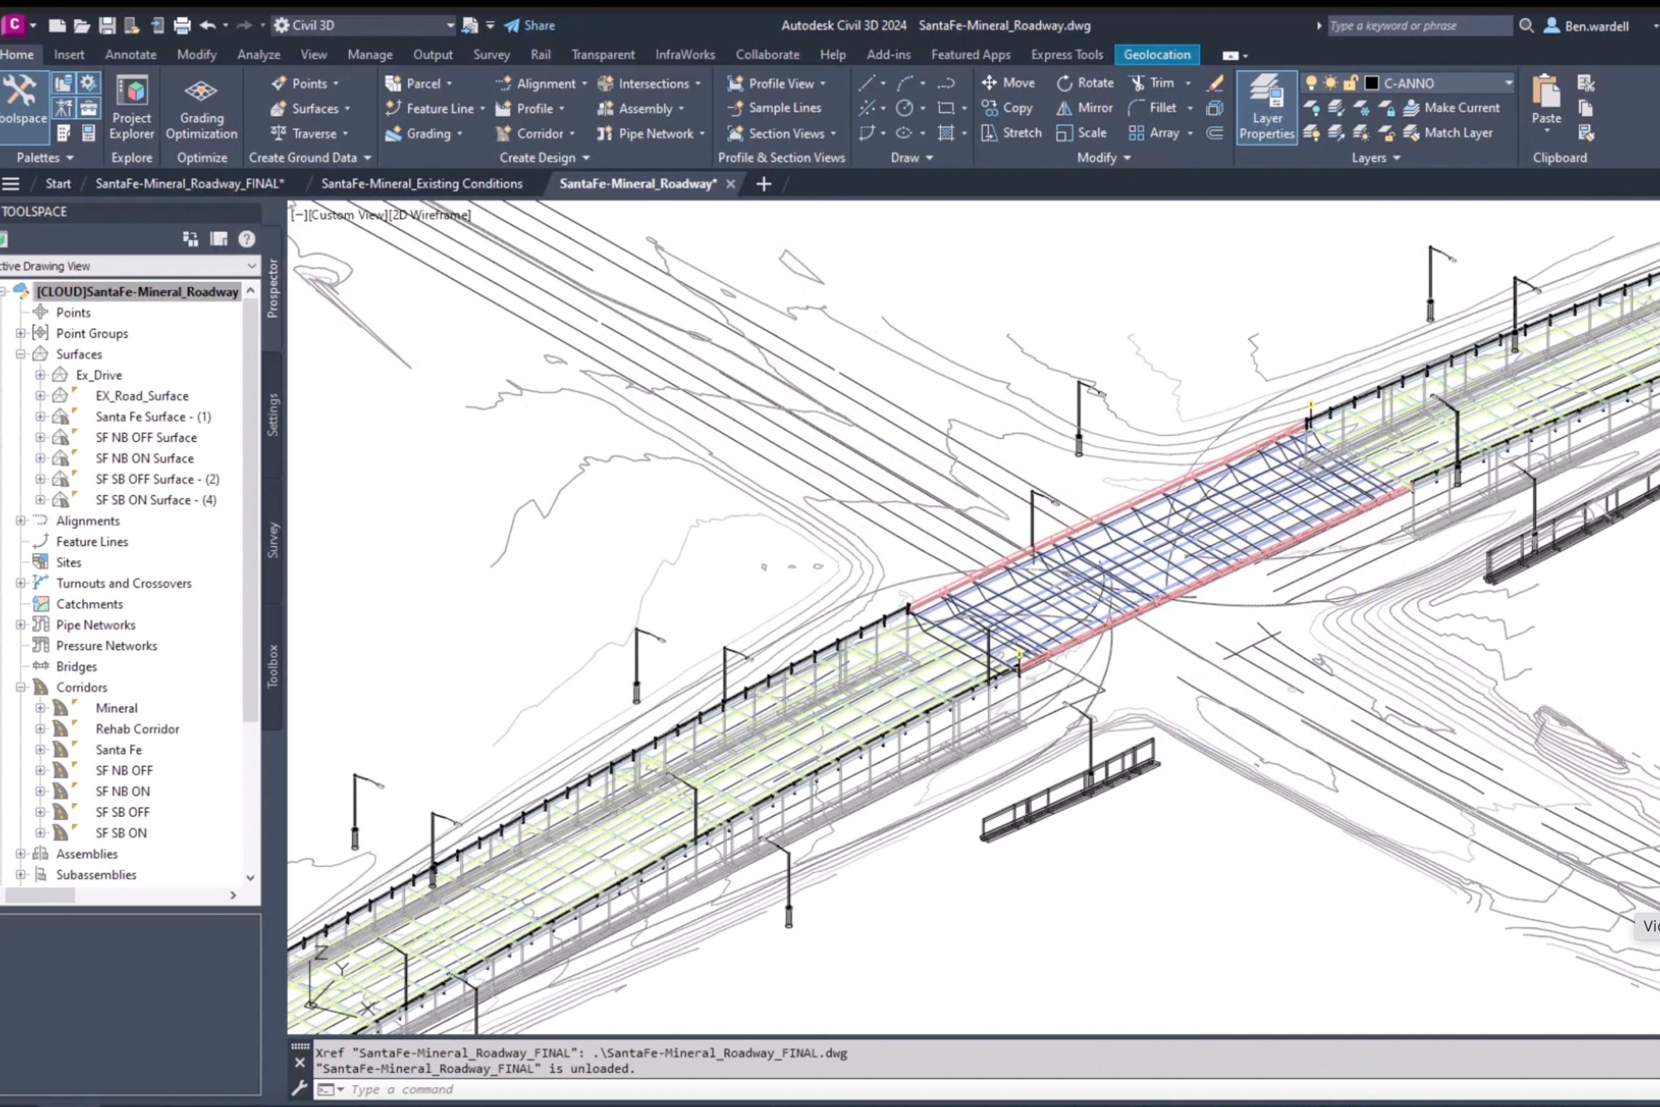Click Match Layer tool

pyautogui.click(x=1448, y=133)
